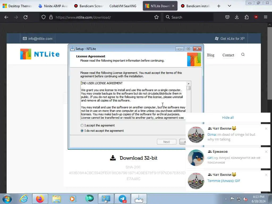Switch to the CollabVM SearXNG tab
Viewport: 272px width, 204px height.
point(123,6)
